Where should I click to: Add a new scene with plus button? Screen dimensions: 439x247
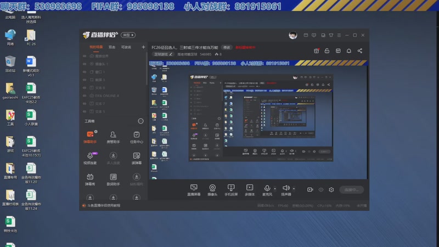[x=143, y=47]
